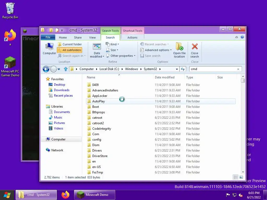
Task: Open the File menu tab
Action: point(48,37)
